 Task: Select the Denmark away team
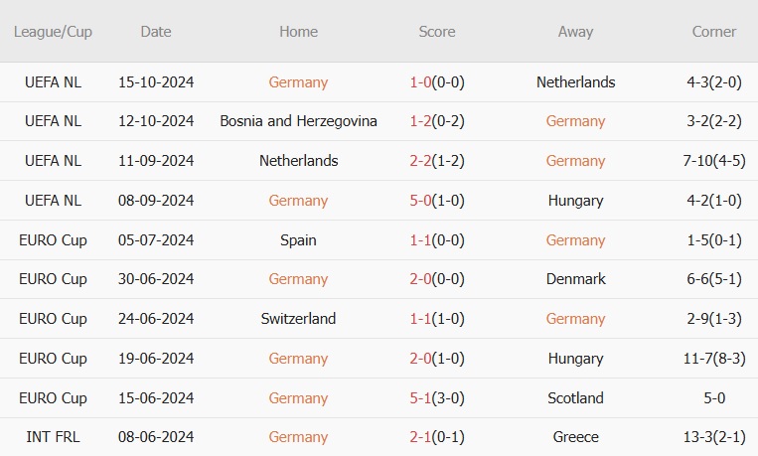575,279
